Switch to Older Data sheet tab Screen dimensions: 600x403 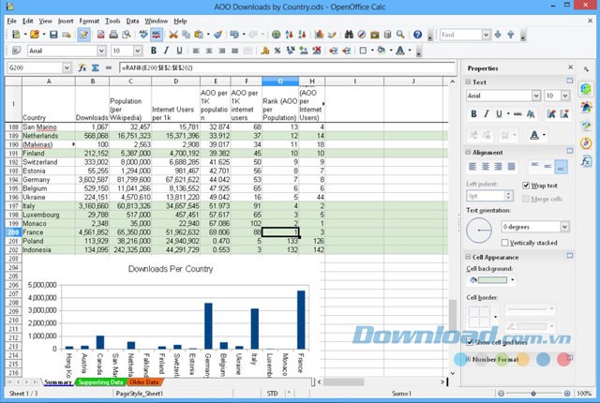pos(143,382)
